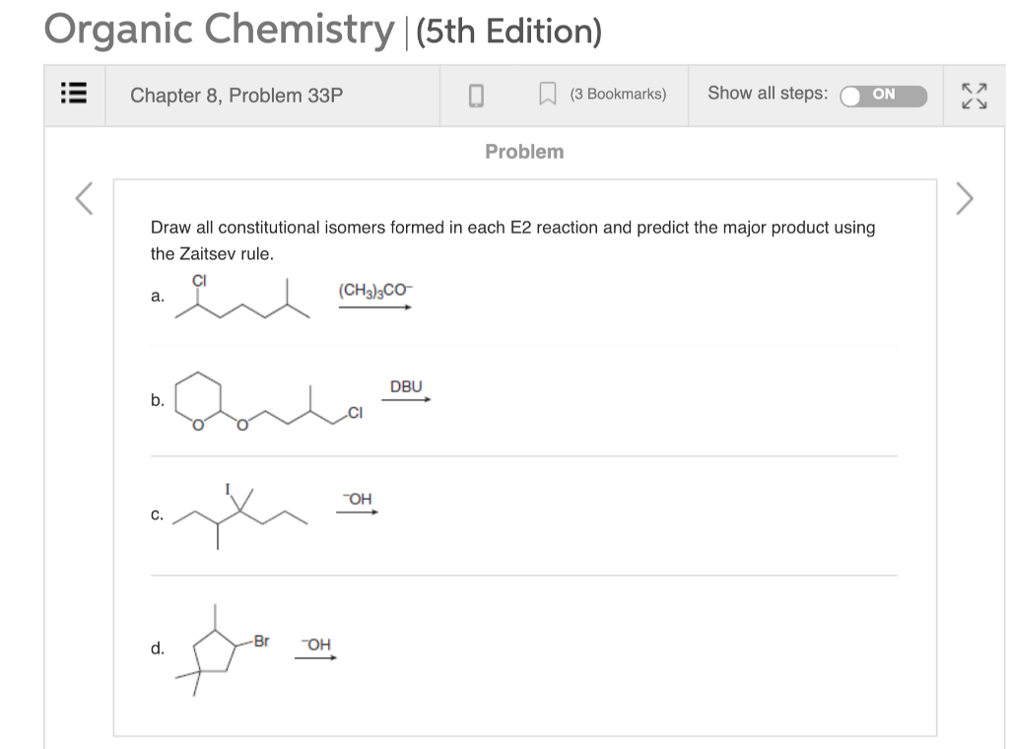Tap the phone view icon in the toolbar
1009x749 pixels.
(x=476, y=95)
